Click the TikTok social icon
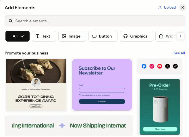 point(176,66)
